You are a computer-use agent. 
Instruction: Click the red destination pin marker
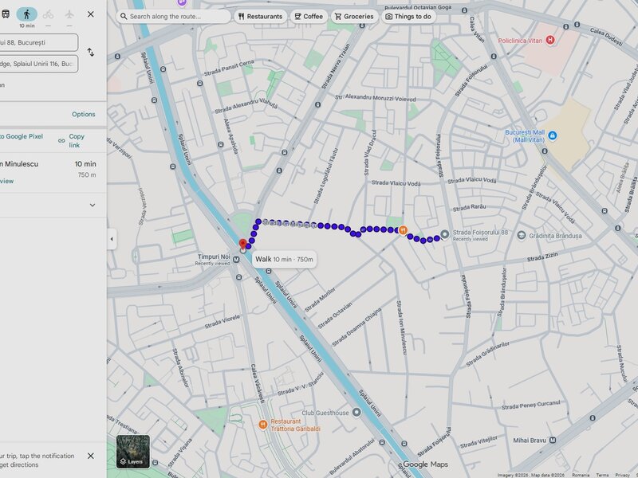click(243, 244)
